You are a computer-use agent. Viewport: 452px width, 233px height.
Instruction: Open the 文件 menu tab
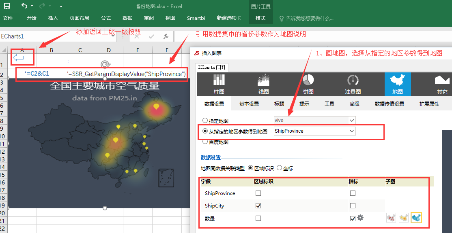click(x=8, y=18)
